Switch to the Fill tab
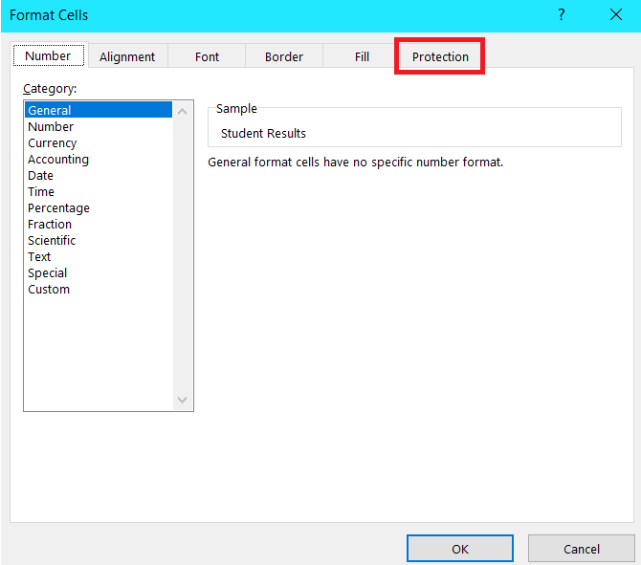The height and width of the screenshot is (565, 641). [362, 56]
